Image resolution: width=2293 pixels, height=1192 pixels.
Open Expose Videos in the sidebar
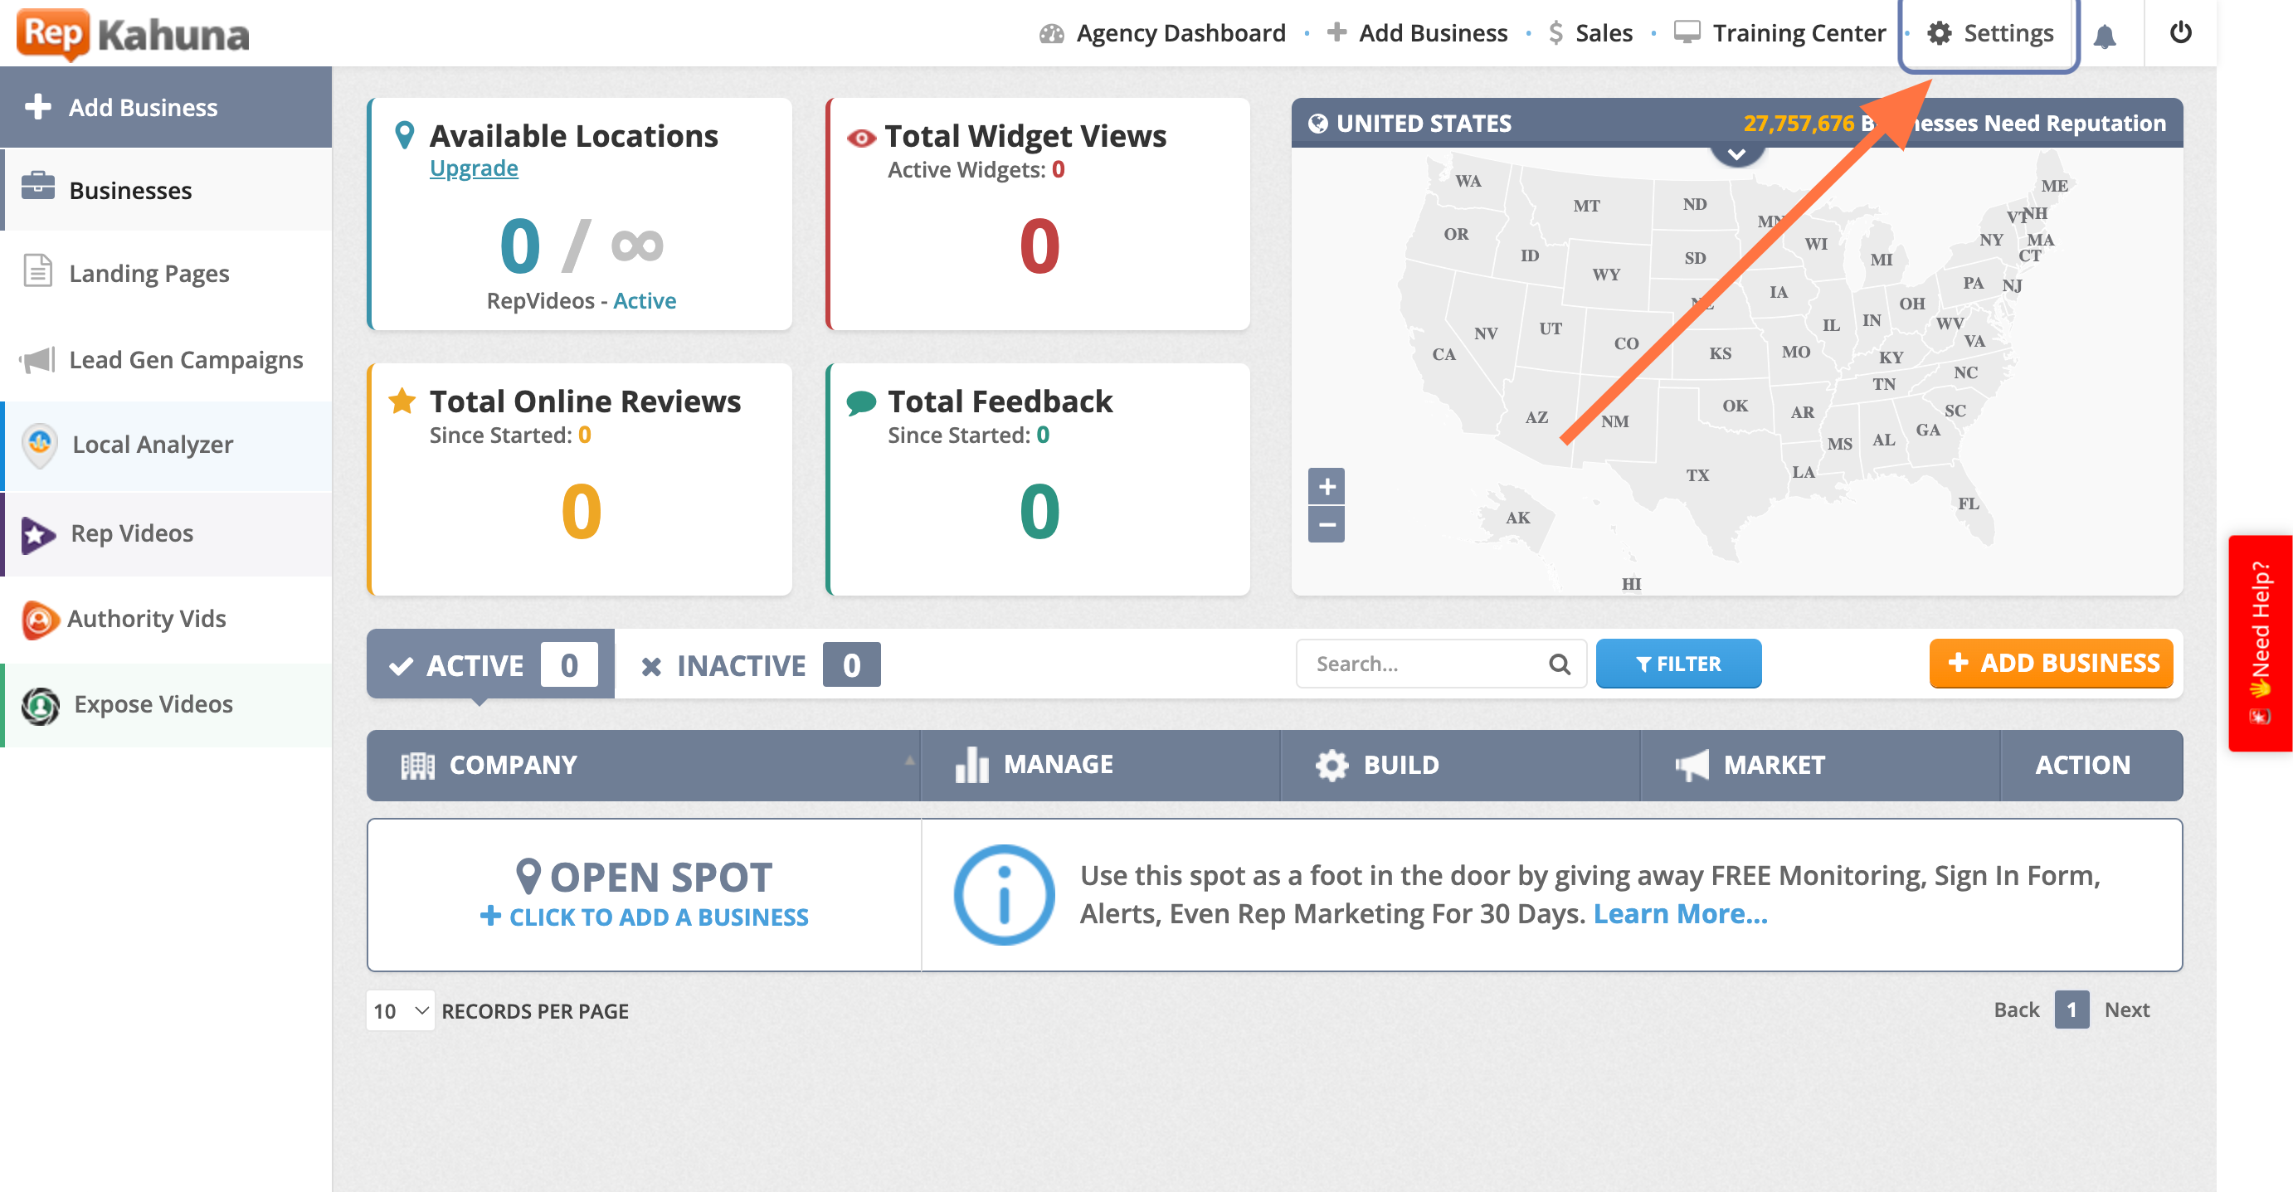tap(153, 704)
